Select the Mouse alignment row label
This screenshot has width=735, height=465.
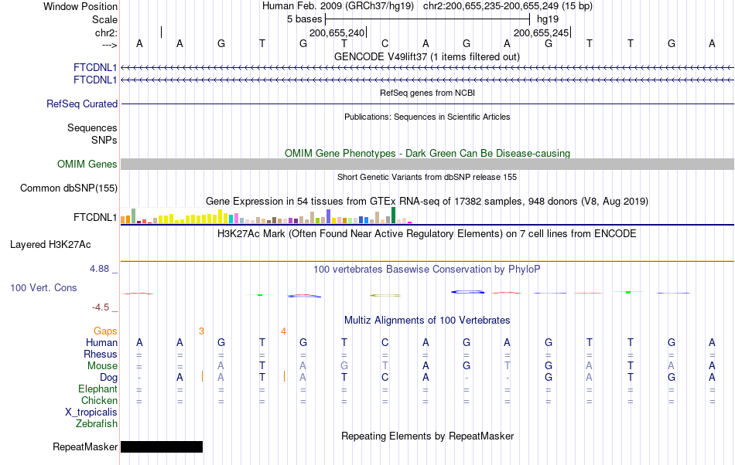click(102, 366)
